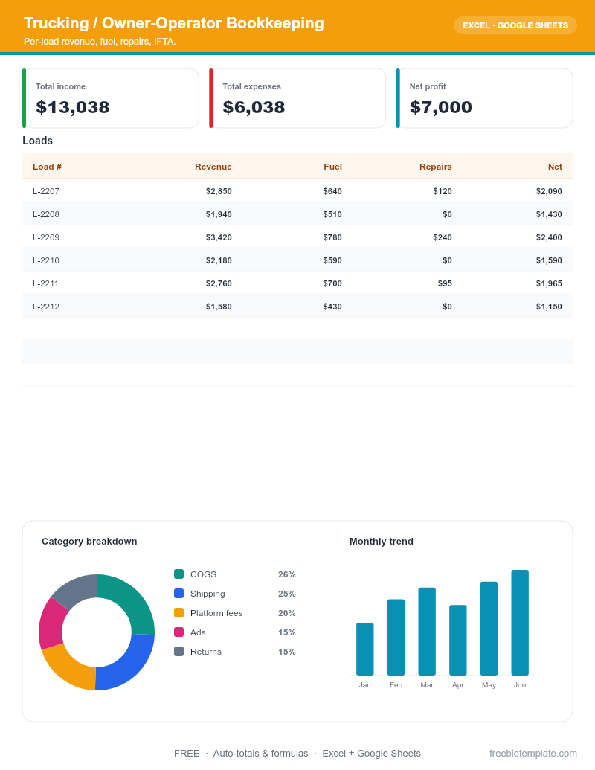The image size is (595, 770).
Task: Click revenue value $2,180
Action: [x=219, y=261]
